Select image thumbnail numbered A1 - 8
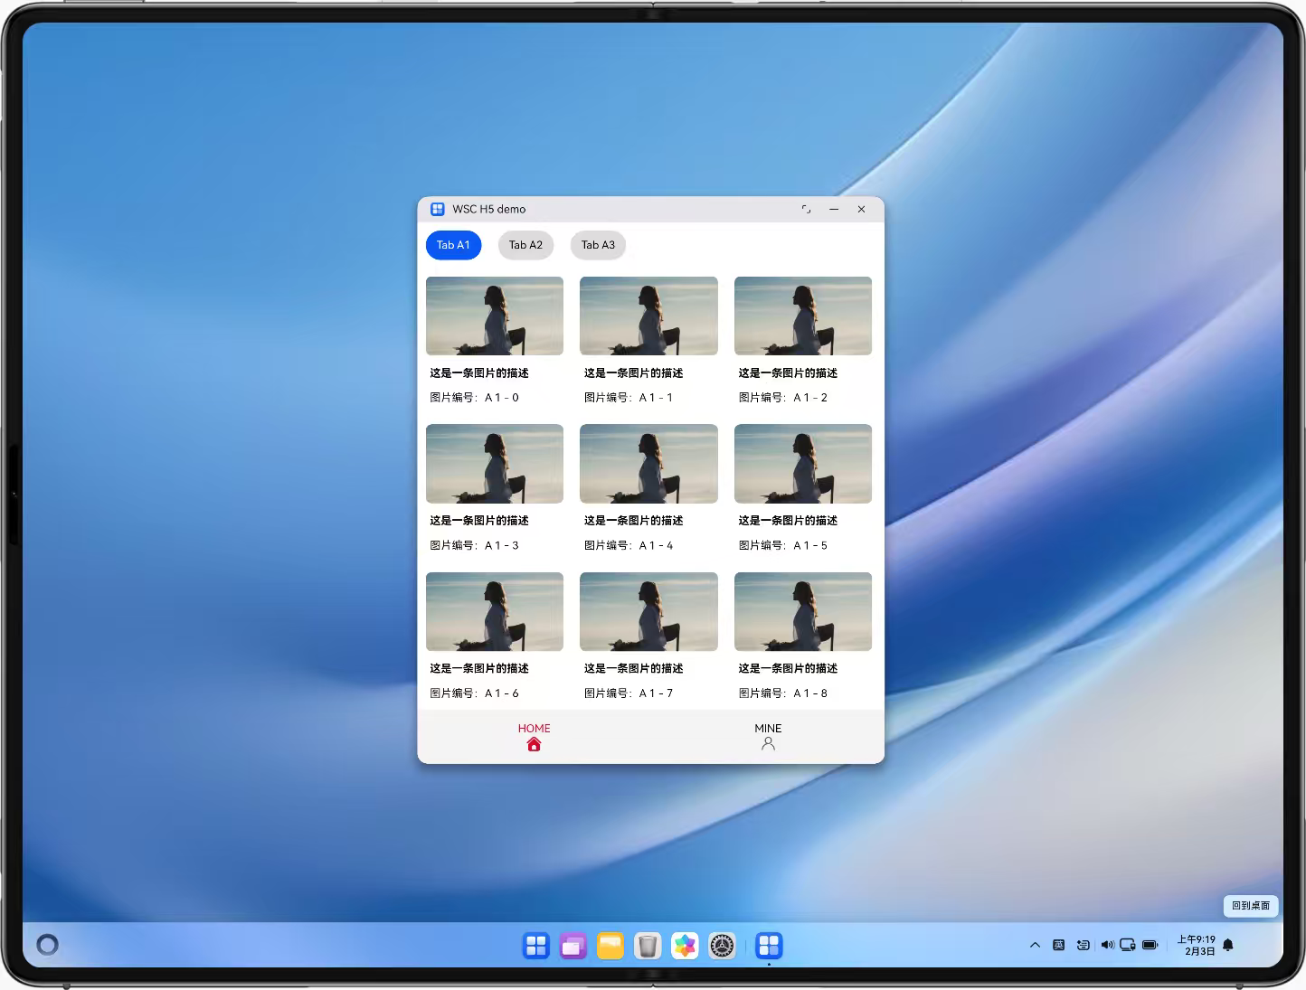This screenshot has height=990, width=1306. (802, 611)
